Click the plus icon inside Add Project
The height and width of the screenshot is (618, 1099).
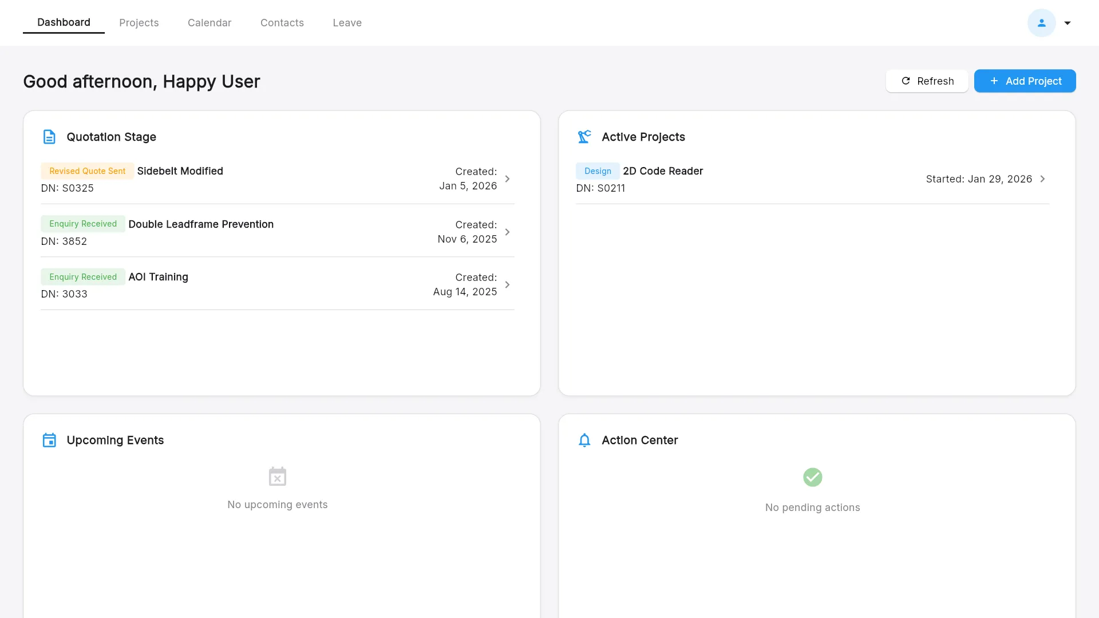point(994,81)
